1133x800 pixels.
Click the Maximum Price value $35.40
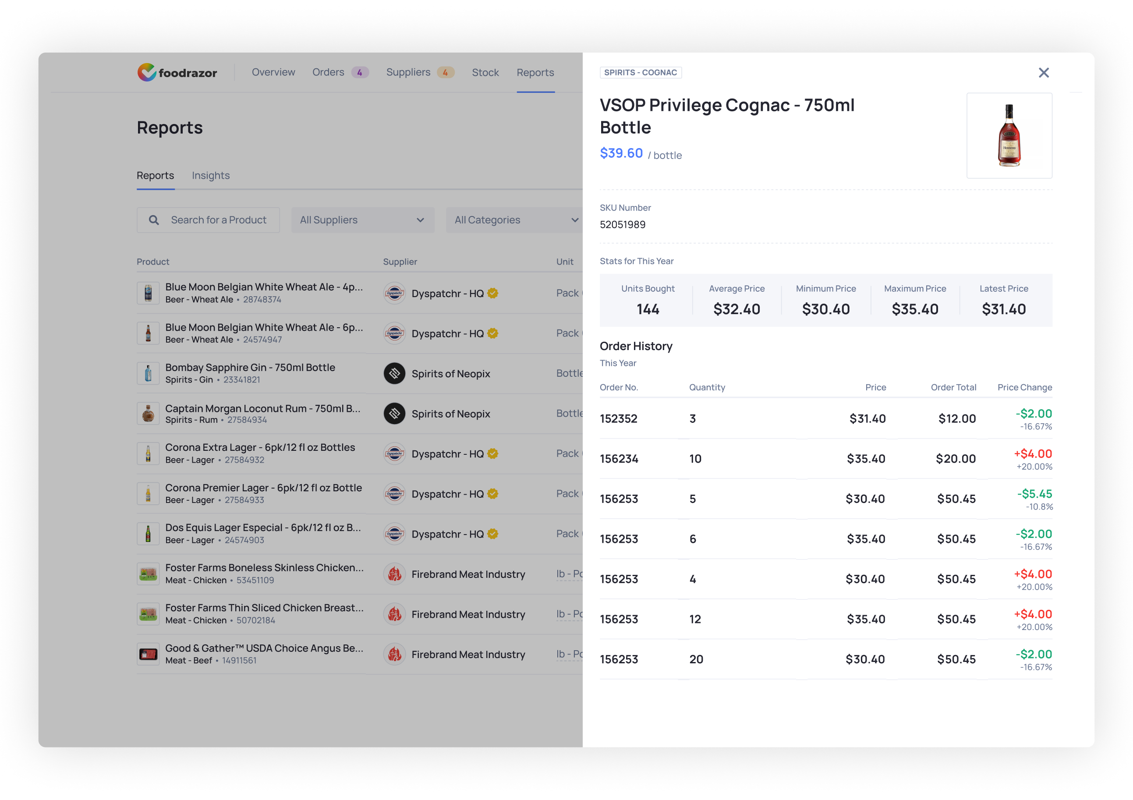coord(914,309)
